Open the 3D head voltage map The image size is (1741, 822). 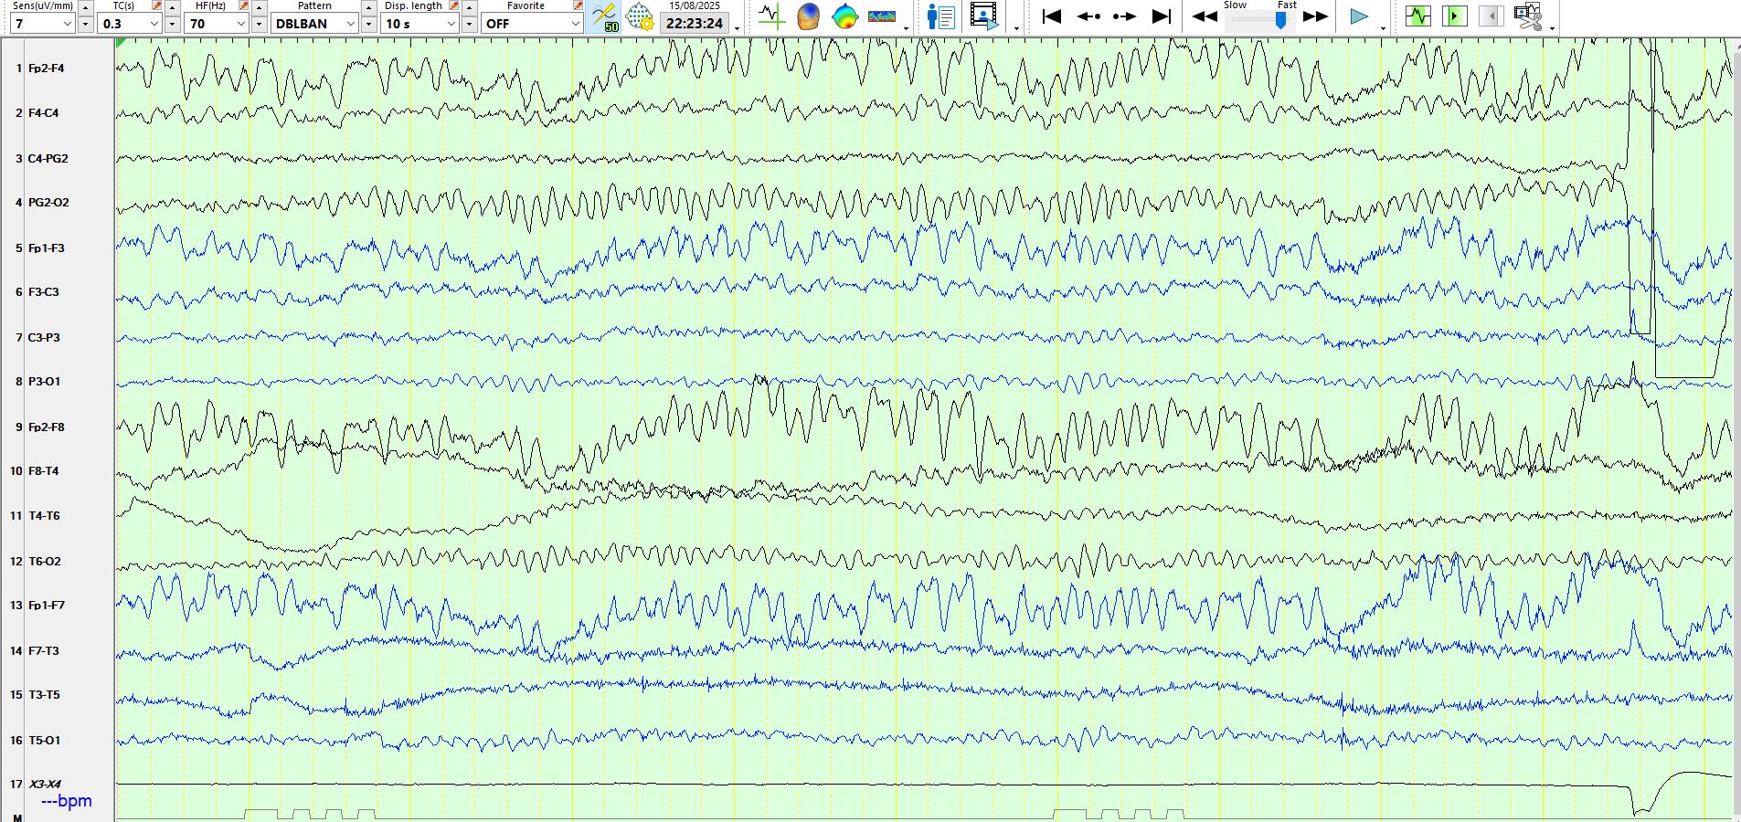point(808,16)
